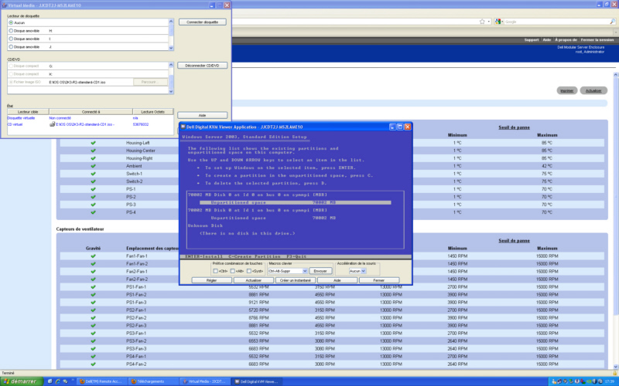Click the green check icon for Ambient
This screenshot has width=619, height=386.
pyautogui.click(x=93, y=166)
